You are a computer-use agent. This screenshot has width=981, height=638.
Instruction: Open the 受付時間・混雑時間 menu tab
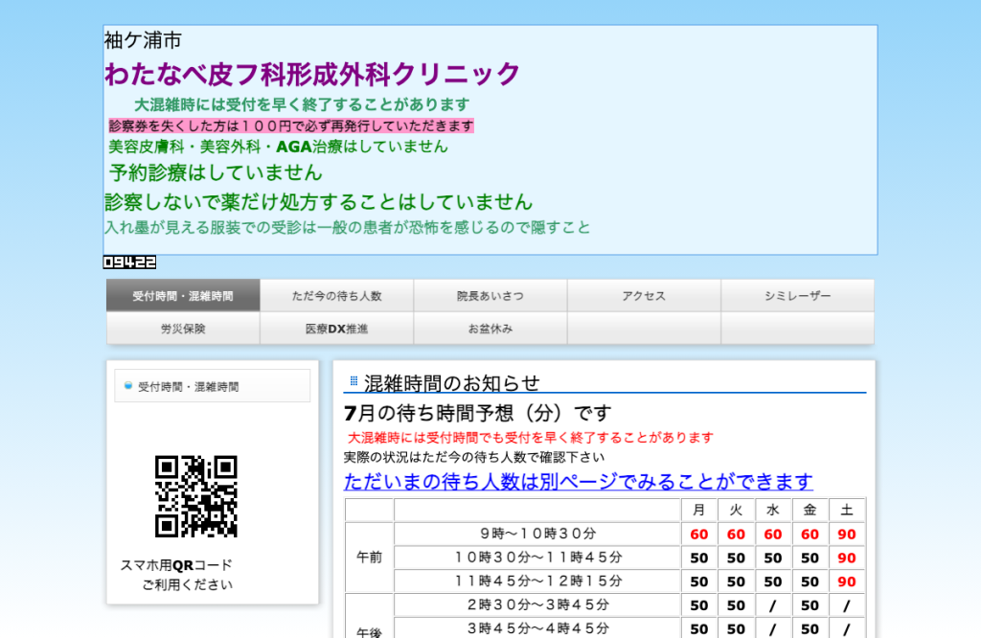183,295
